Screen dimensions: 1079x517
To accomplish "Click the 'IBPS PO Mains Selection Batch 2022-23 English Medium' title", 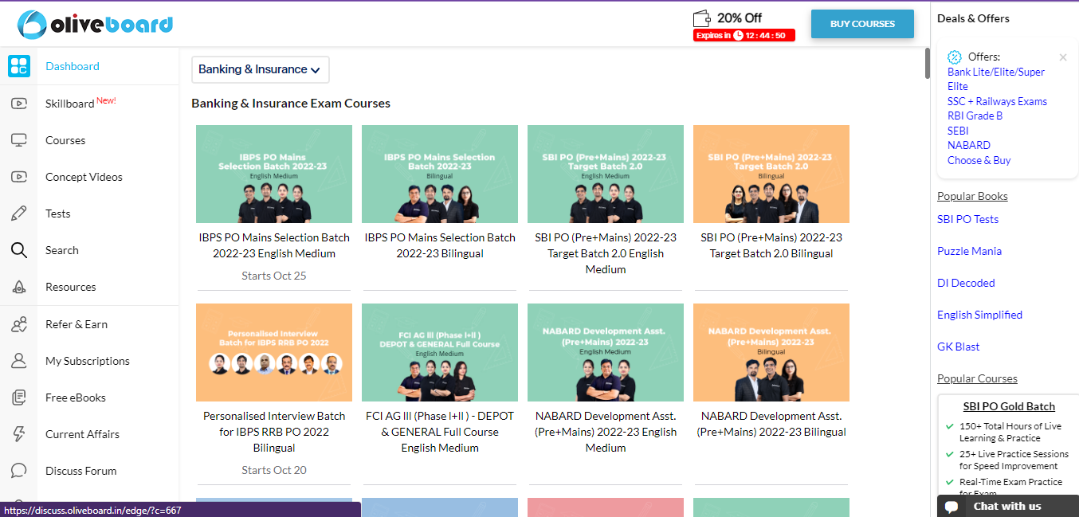I will [274, 245].
